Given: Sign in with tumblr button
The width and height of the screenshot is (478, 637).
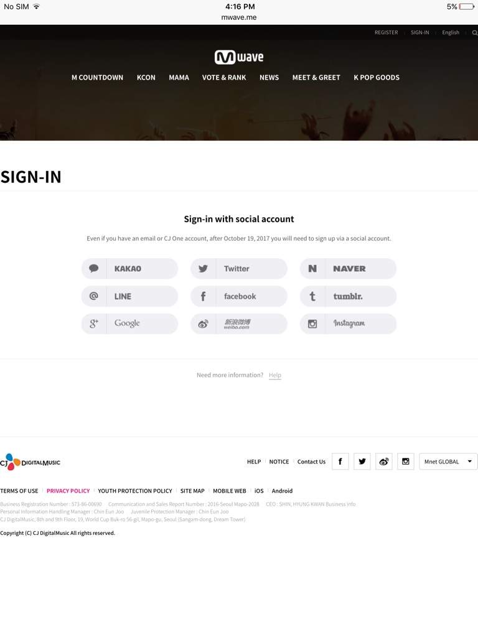Looking at the screenshot, I should tap(348, 296).
